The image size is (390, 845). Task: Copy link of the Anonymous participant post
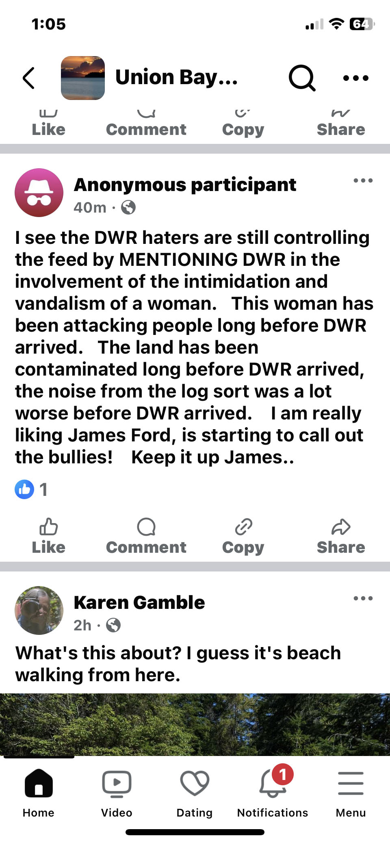point(243,537)
